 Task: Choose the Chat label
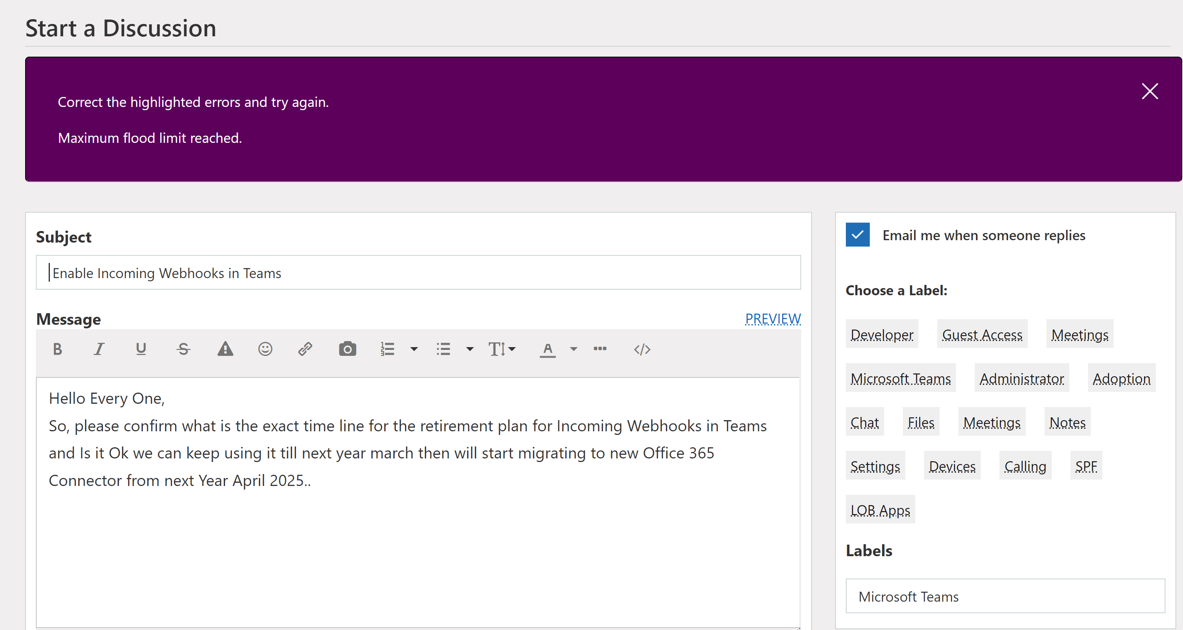(864, 422)
